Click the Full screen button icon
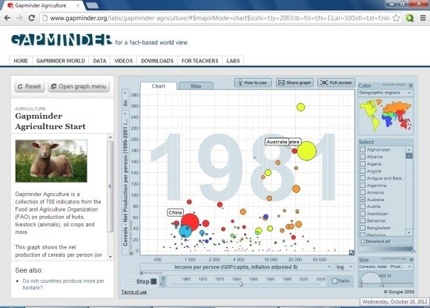The image size is (430, 308). pyautogui.click(x=336, y=82)
